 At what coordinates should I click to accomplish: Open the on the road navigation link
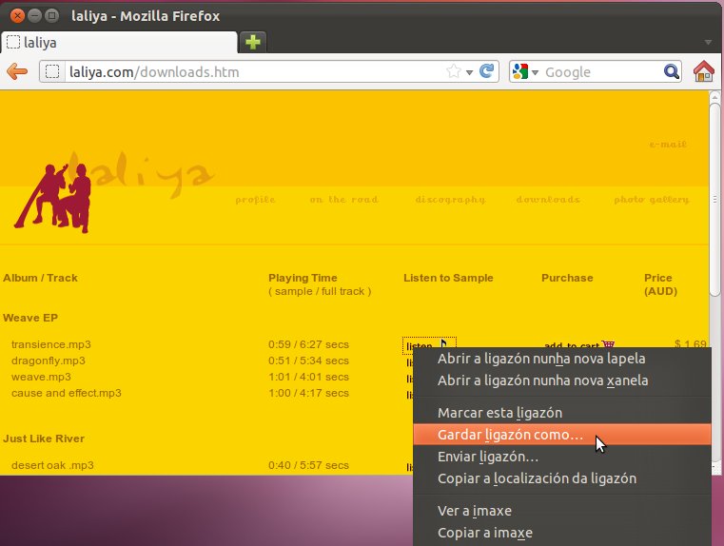(x=343, y=200)
